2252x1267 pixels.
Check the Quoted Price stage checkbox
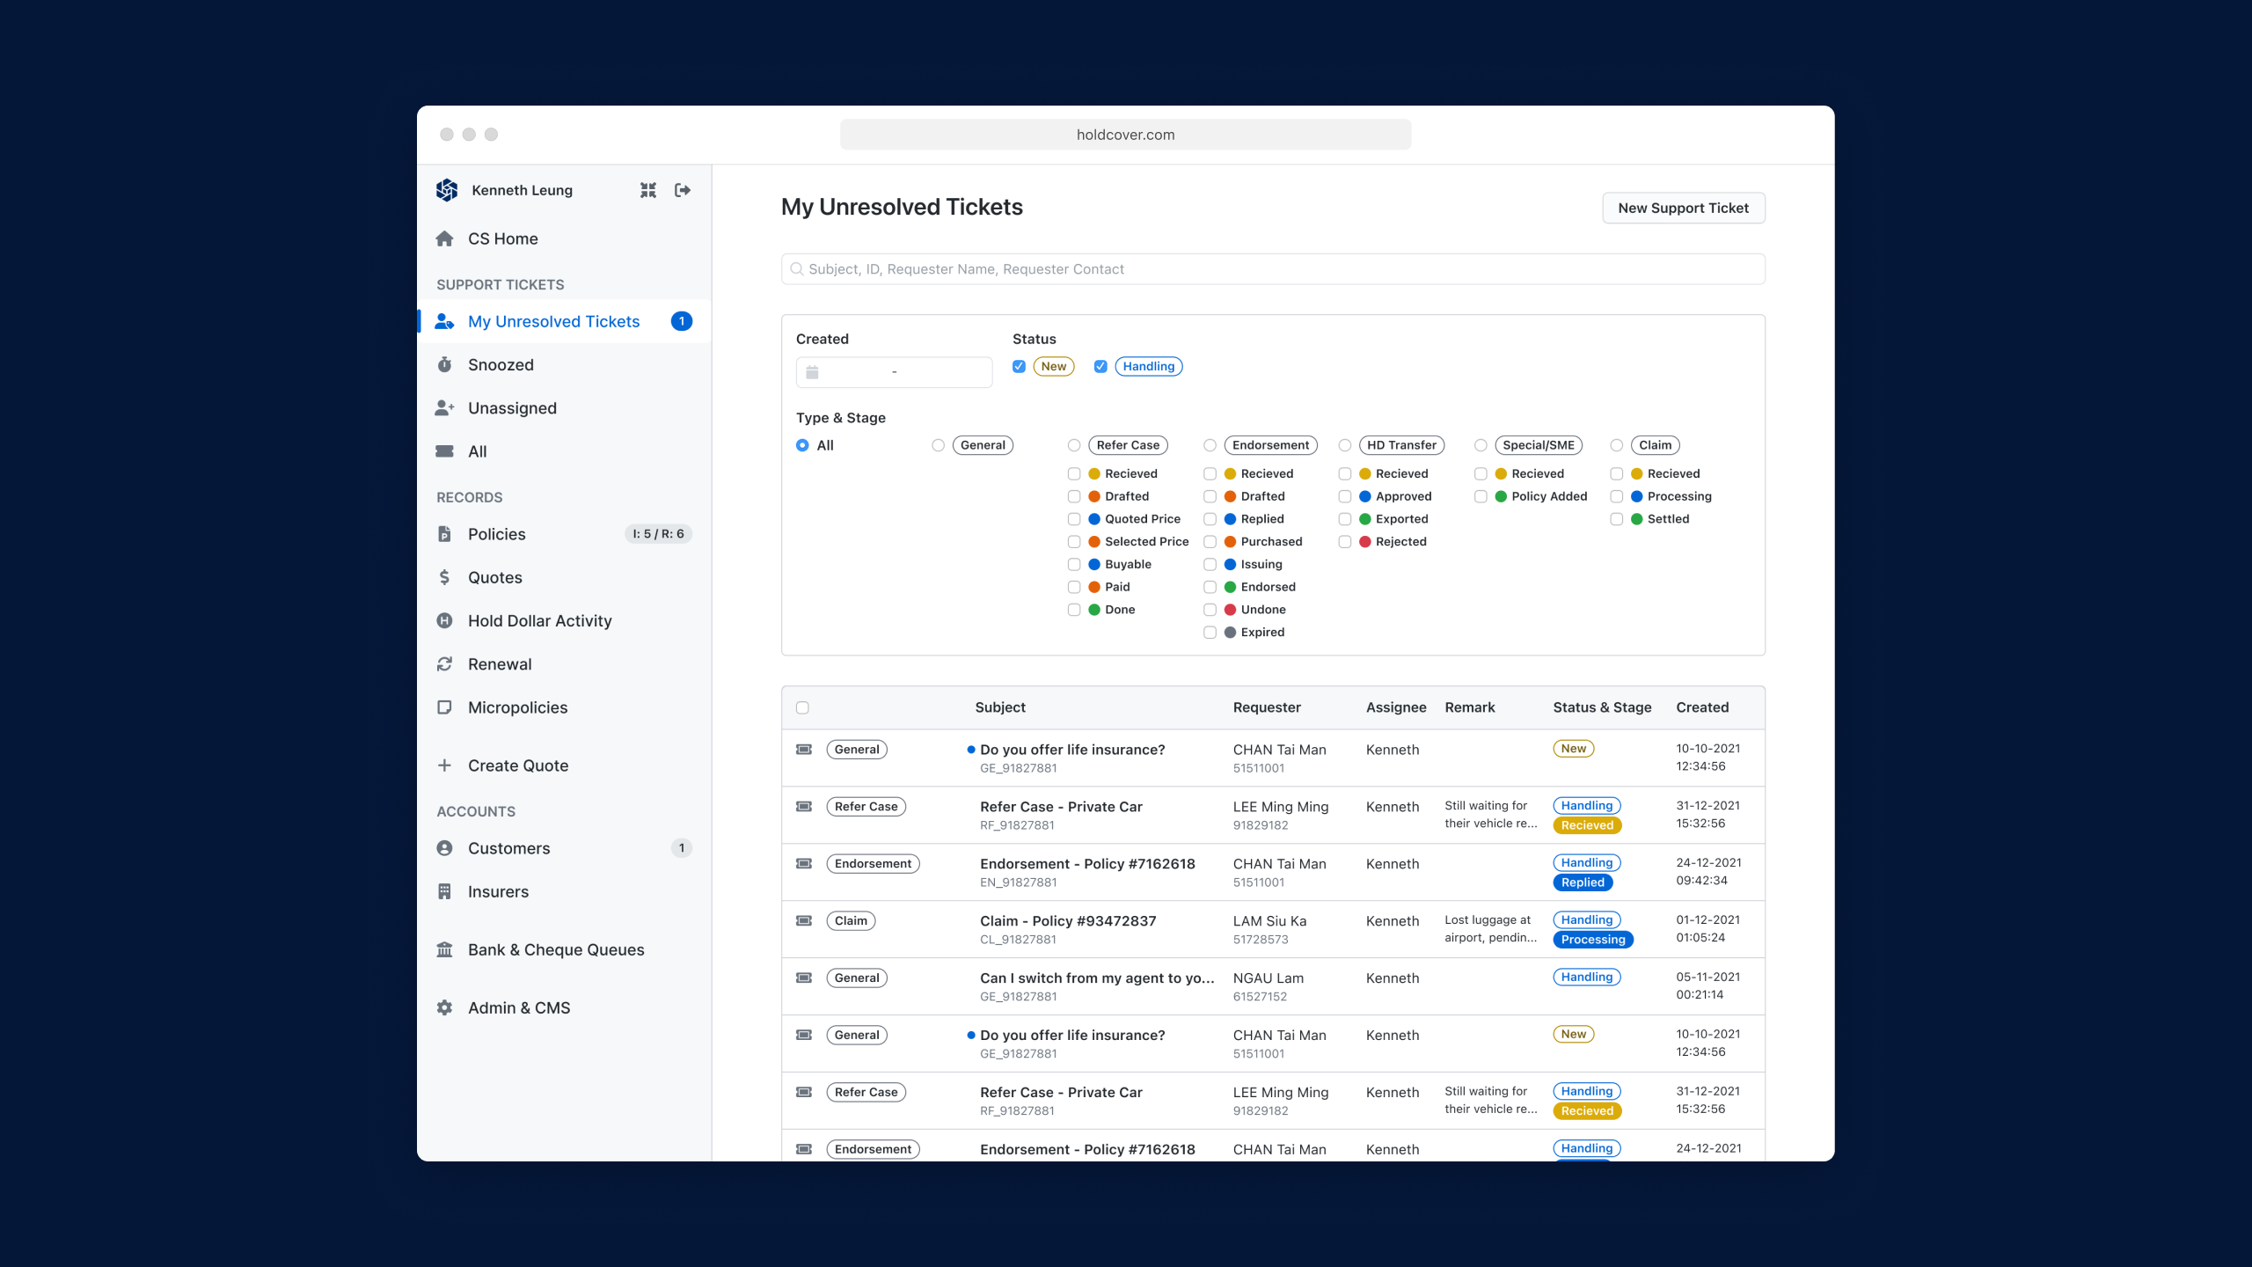pyautogui.click(x=1074, y=519)
